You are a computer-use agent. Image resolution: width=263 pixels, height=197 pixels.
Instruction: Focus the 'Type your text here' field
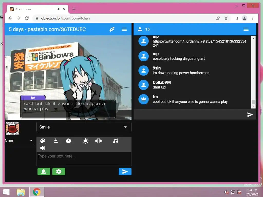[84, 159]
